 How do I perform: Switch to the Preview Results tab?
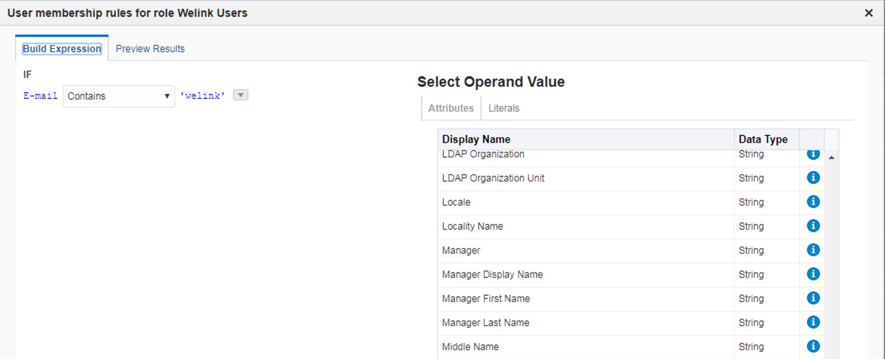click(x=150, y=49)
